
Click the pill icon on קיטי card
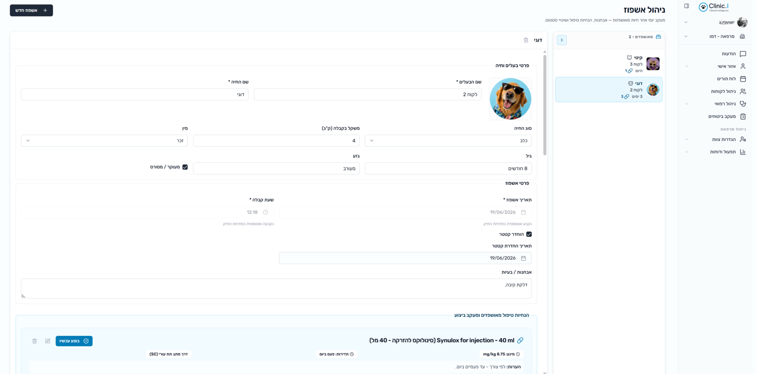click(x=630, y=71)
